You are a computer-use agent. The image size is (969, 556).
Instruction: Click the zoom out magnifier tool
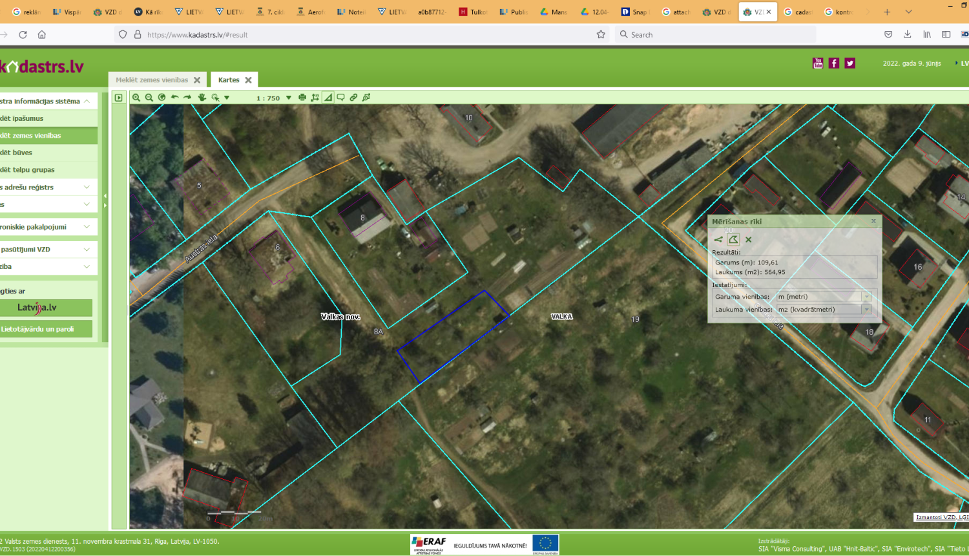(x=149, y=98)
